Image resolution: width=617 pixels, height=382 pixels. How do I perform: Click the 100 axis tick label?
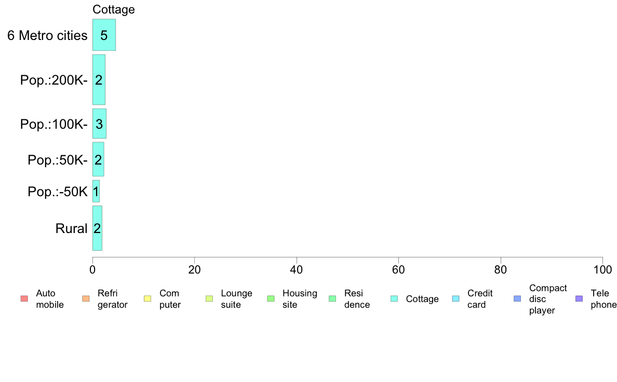(x=602, y=270)
